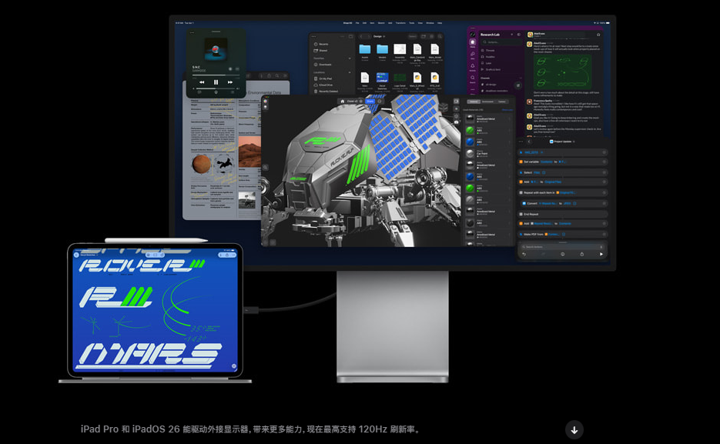This screenshot has width=720, height=444.
Task: Collapse the Channels section in Slack
Action: click(x=521, y=78)
